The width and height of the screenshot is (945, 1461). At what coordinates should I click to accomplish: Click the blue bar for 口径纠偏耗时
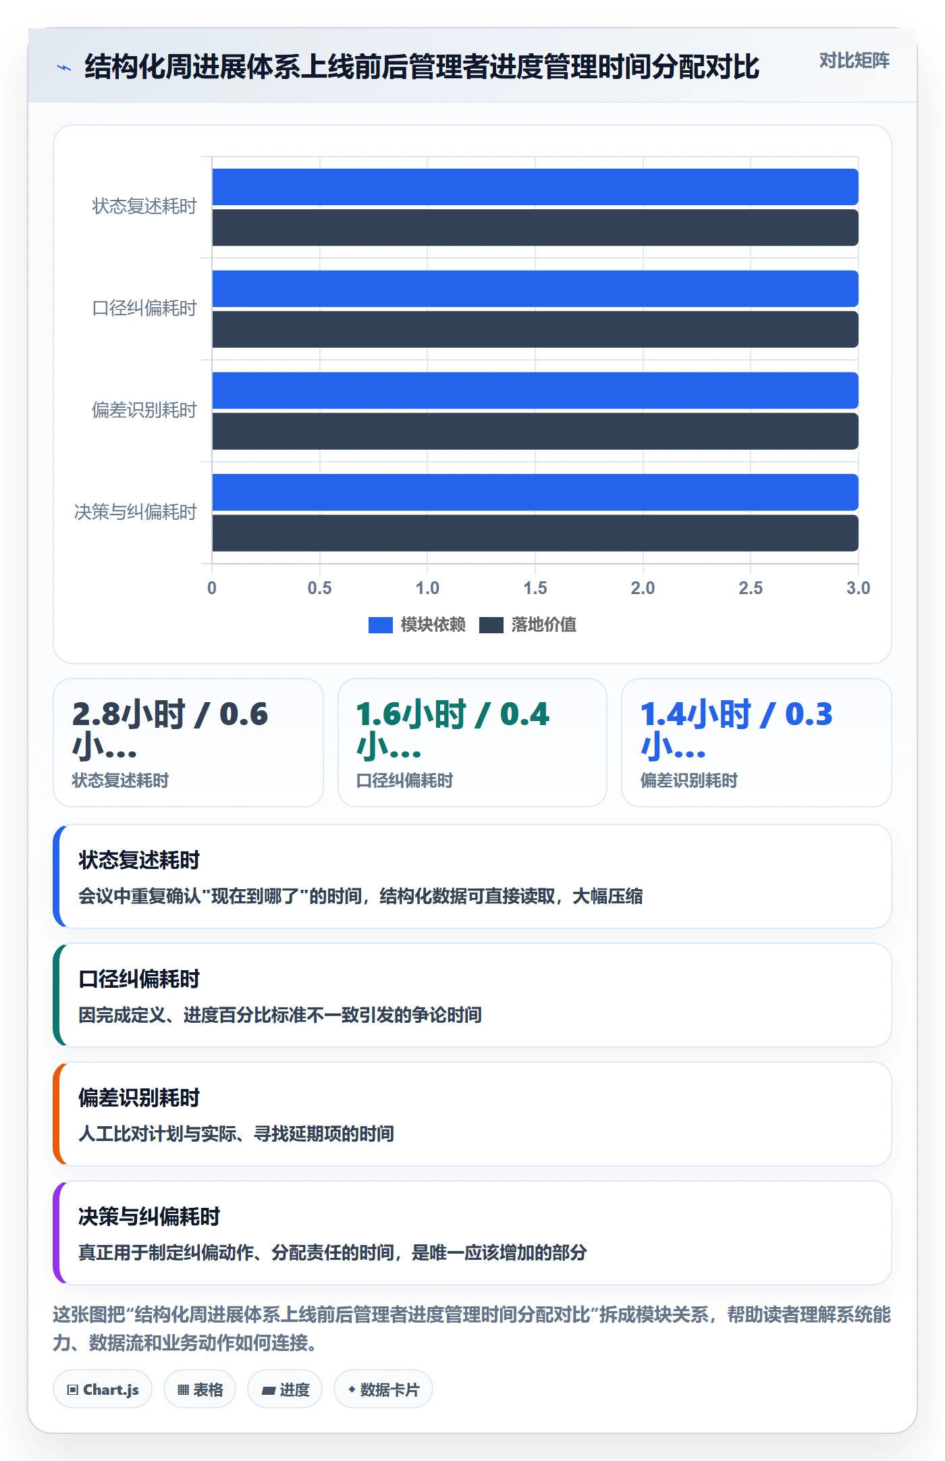pyautogui.click(x=535, y=289)
